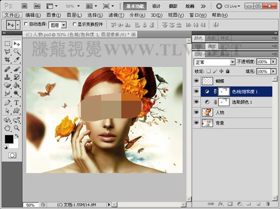The height and width of the screenshot is (209, 280).
Task: Hide the 人物 layer
Action: pos(197,112)
